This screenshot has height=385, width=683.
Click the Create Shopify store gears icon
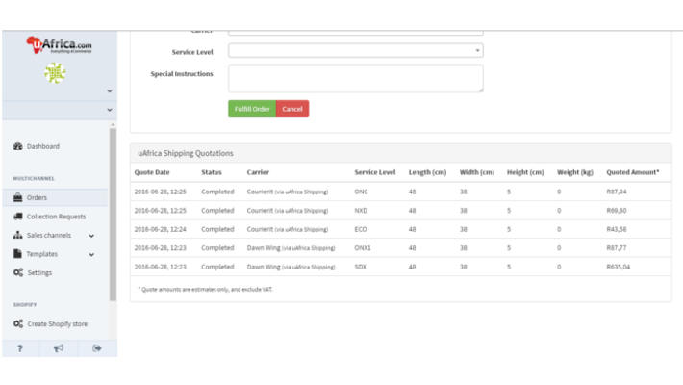click(18, 323)
